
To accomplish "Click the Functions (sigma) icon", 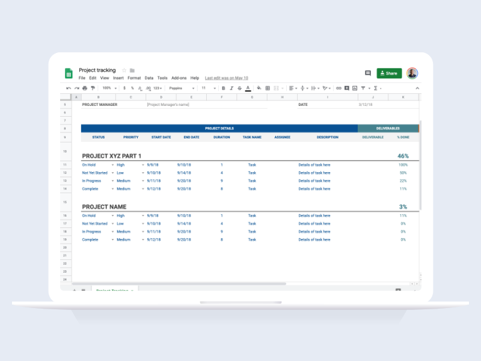I will point(376,88).
